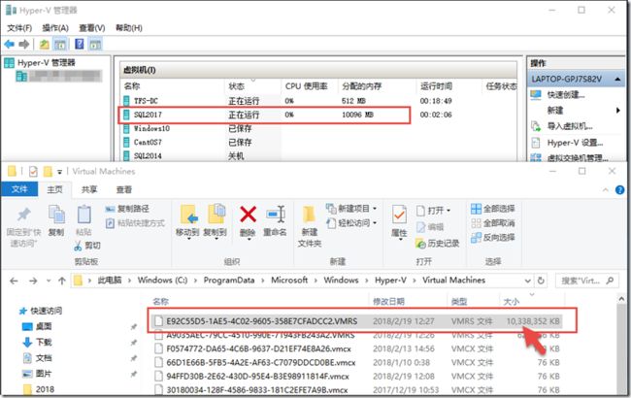Click the Forward arrow in Hyper-V Manager toolbar
631x398 pixels.
(23, 45)
